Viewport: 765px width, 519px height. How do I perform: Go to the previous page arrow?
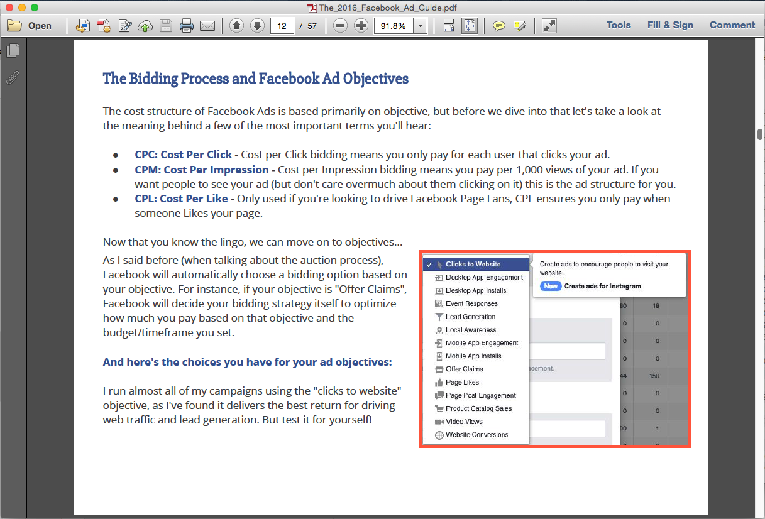(236, 26)
